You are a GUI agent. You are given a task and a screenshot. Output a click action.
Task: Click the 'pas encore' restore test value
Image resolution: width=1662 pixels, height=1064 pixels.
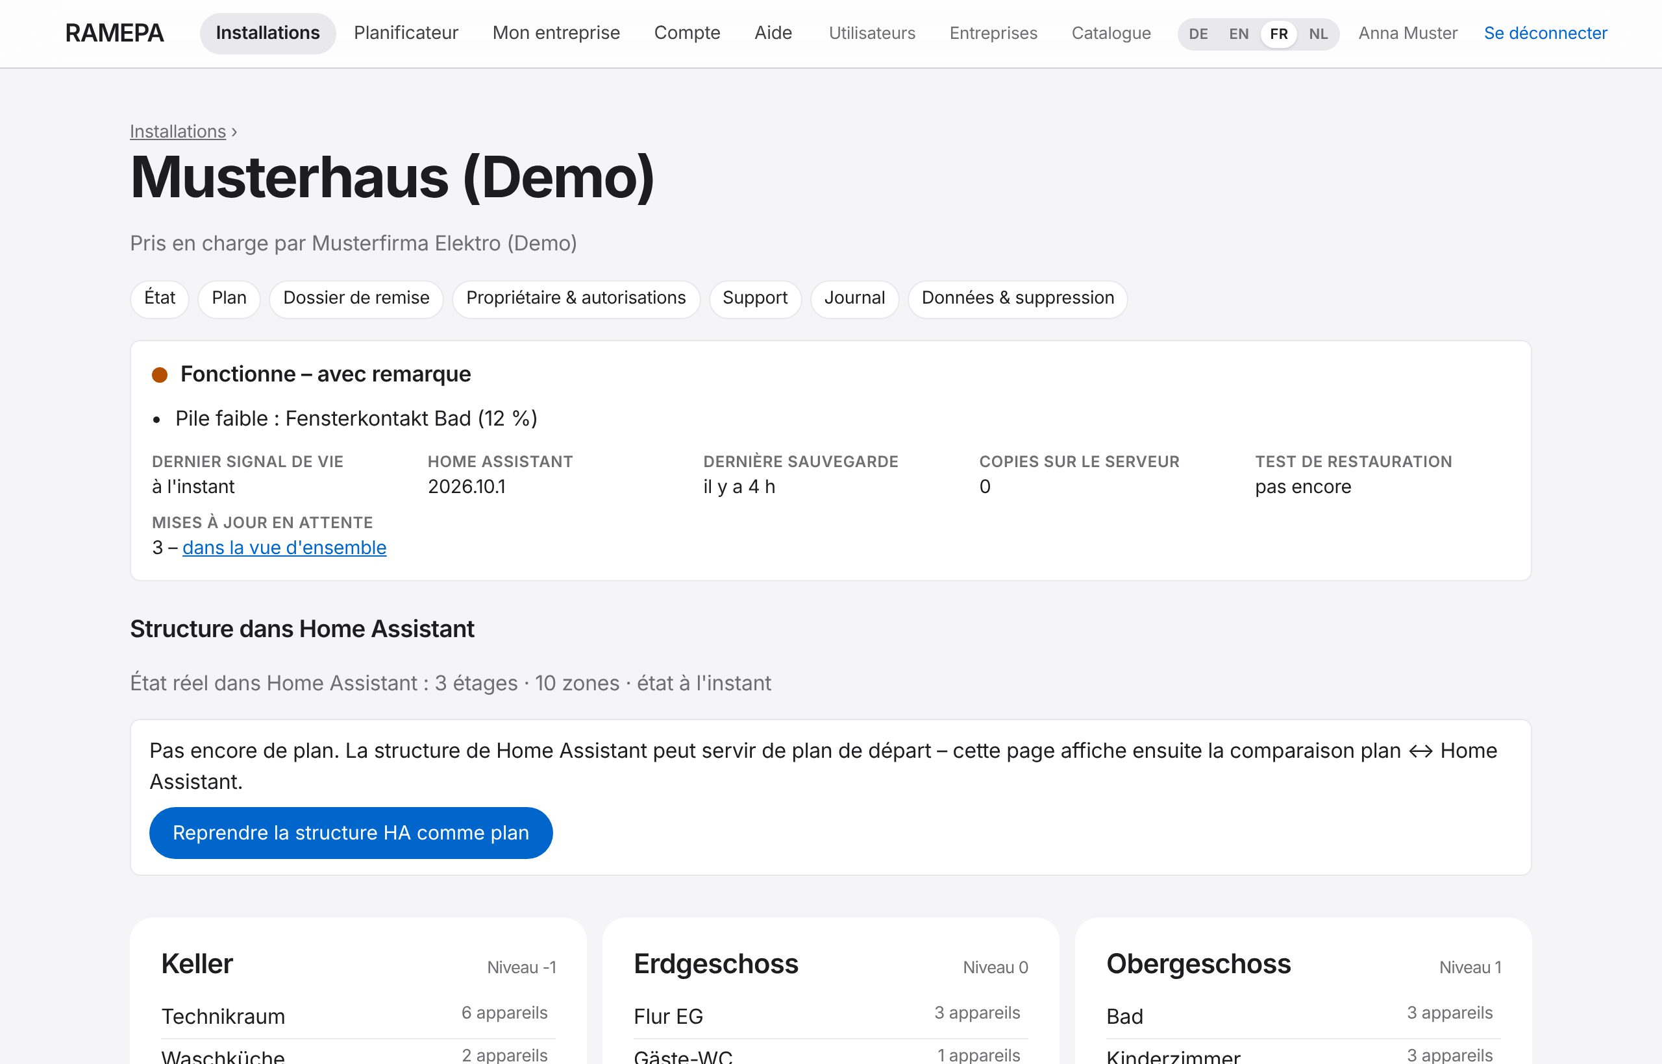[x=1303, y=487]
